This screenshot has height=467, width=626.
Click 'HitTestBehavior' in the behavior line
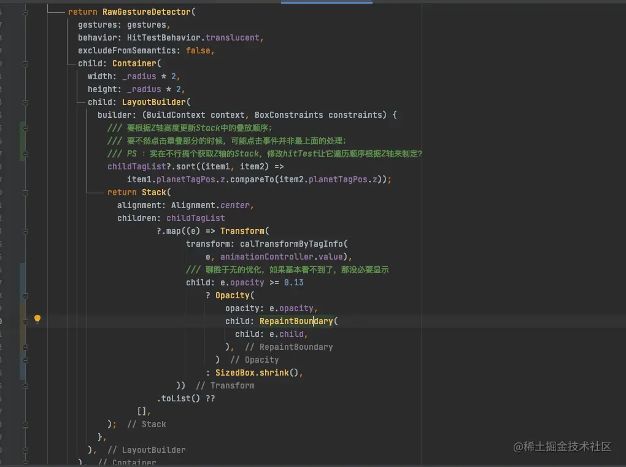(x=164, y=37)
